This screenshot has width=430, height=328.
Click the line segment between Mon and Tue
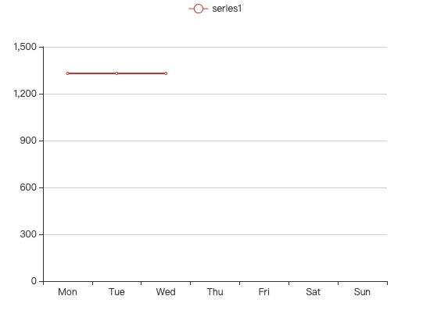[92, 73]
